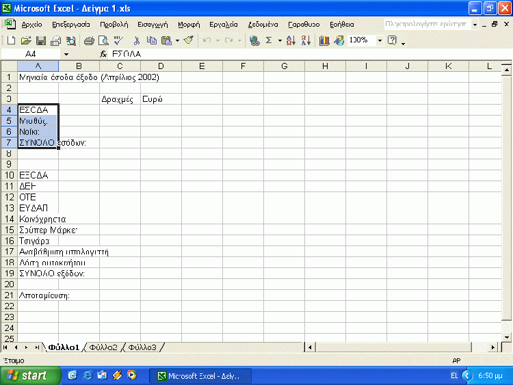This screenshot has width=513, height=385.
Task: Open the Εισαγωγή menu
Action: pyautogui.click(x=153, y=25)
